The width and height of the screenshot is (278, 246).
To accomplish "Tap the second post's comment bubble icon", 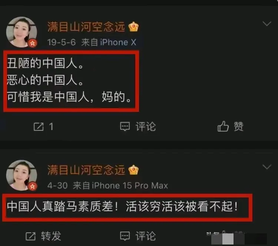I will 125,236.
